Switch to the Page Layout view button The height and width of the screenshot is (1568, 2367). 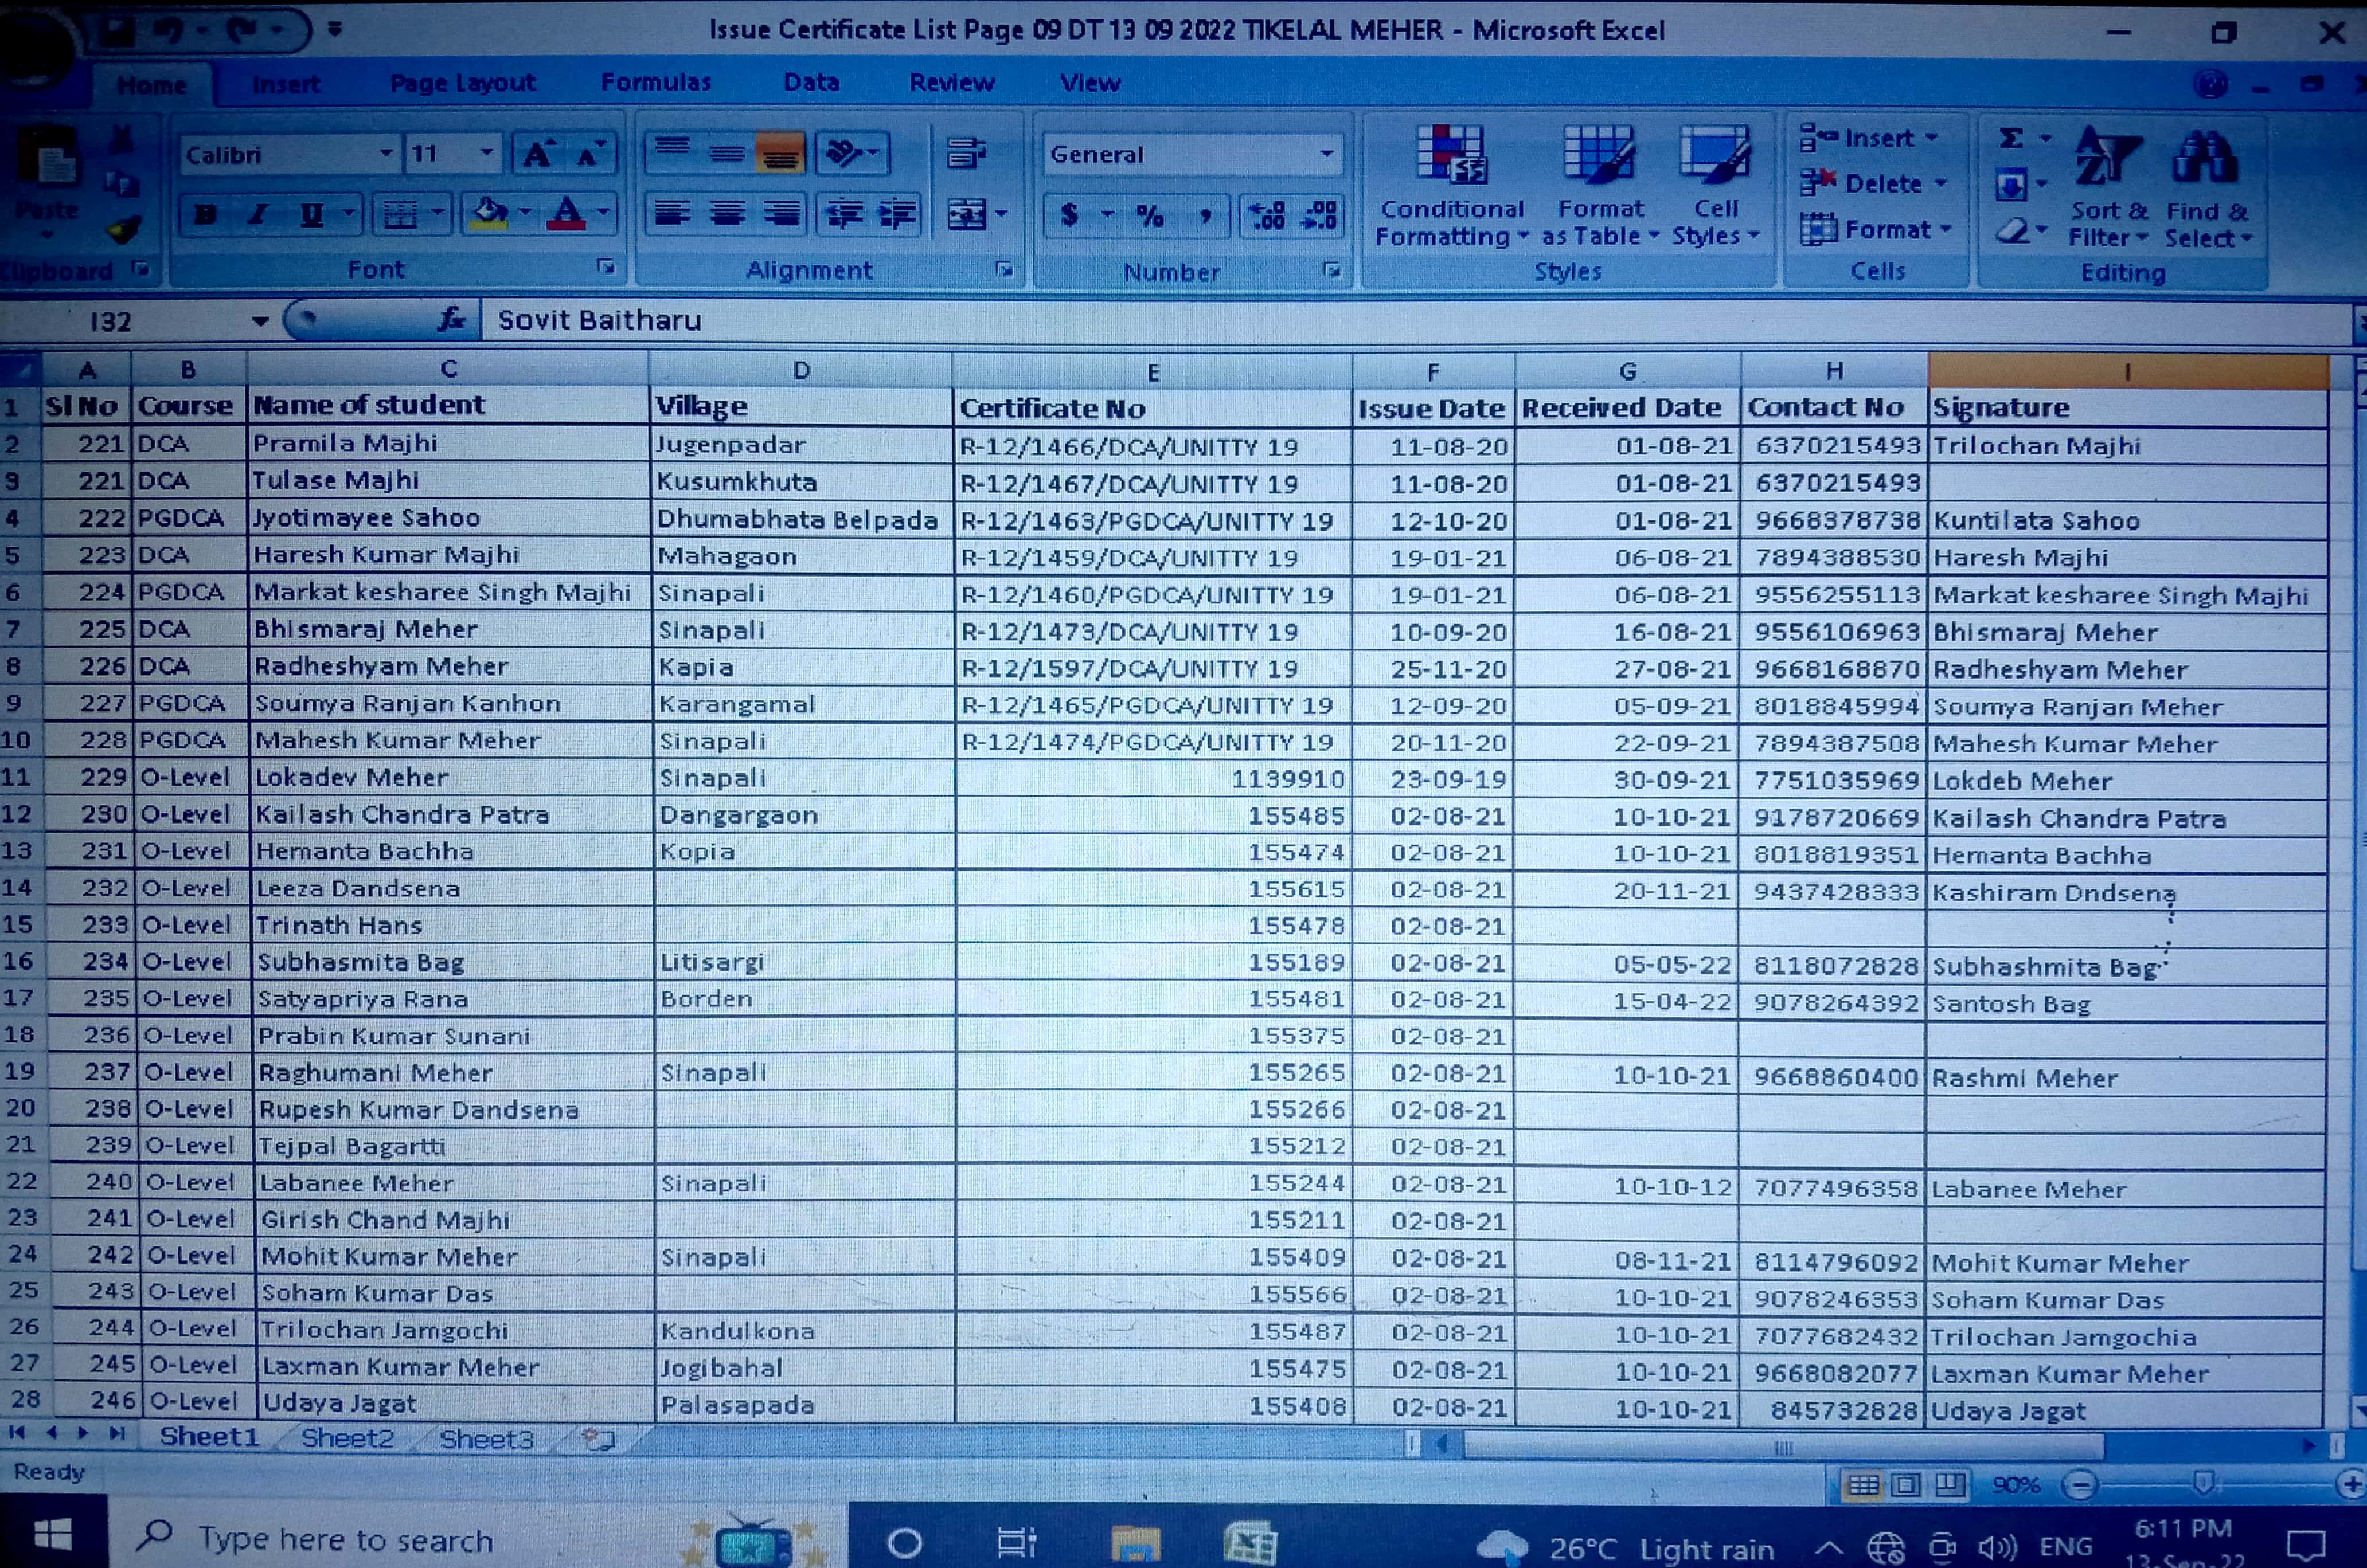[1906, 1484]
